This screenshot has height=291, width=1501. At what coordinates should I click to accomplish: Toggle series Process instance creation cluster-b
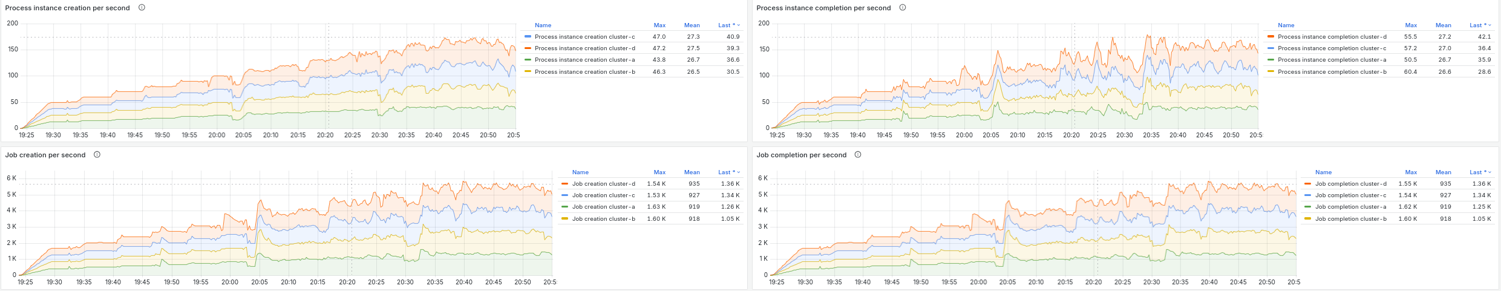(x=584, y=71)
